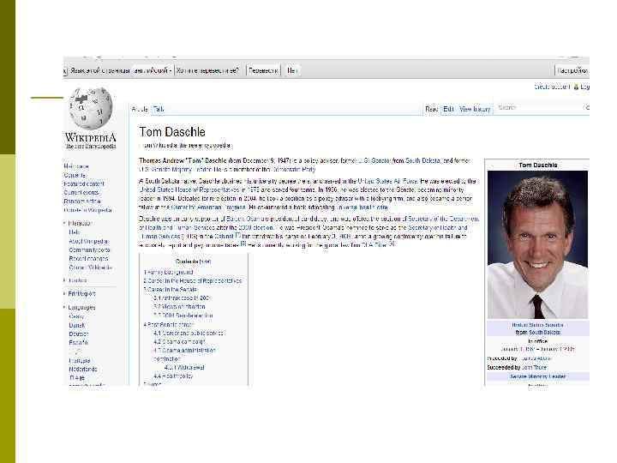617x463 pixels.
Task: Follow the South Dakota link in intro
Action: click(x=422, y=160)
